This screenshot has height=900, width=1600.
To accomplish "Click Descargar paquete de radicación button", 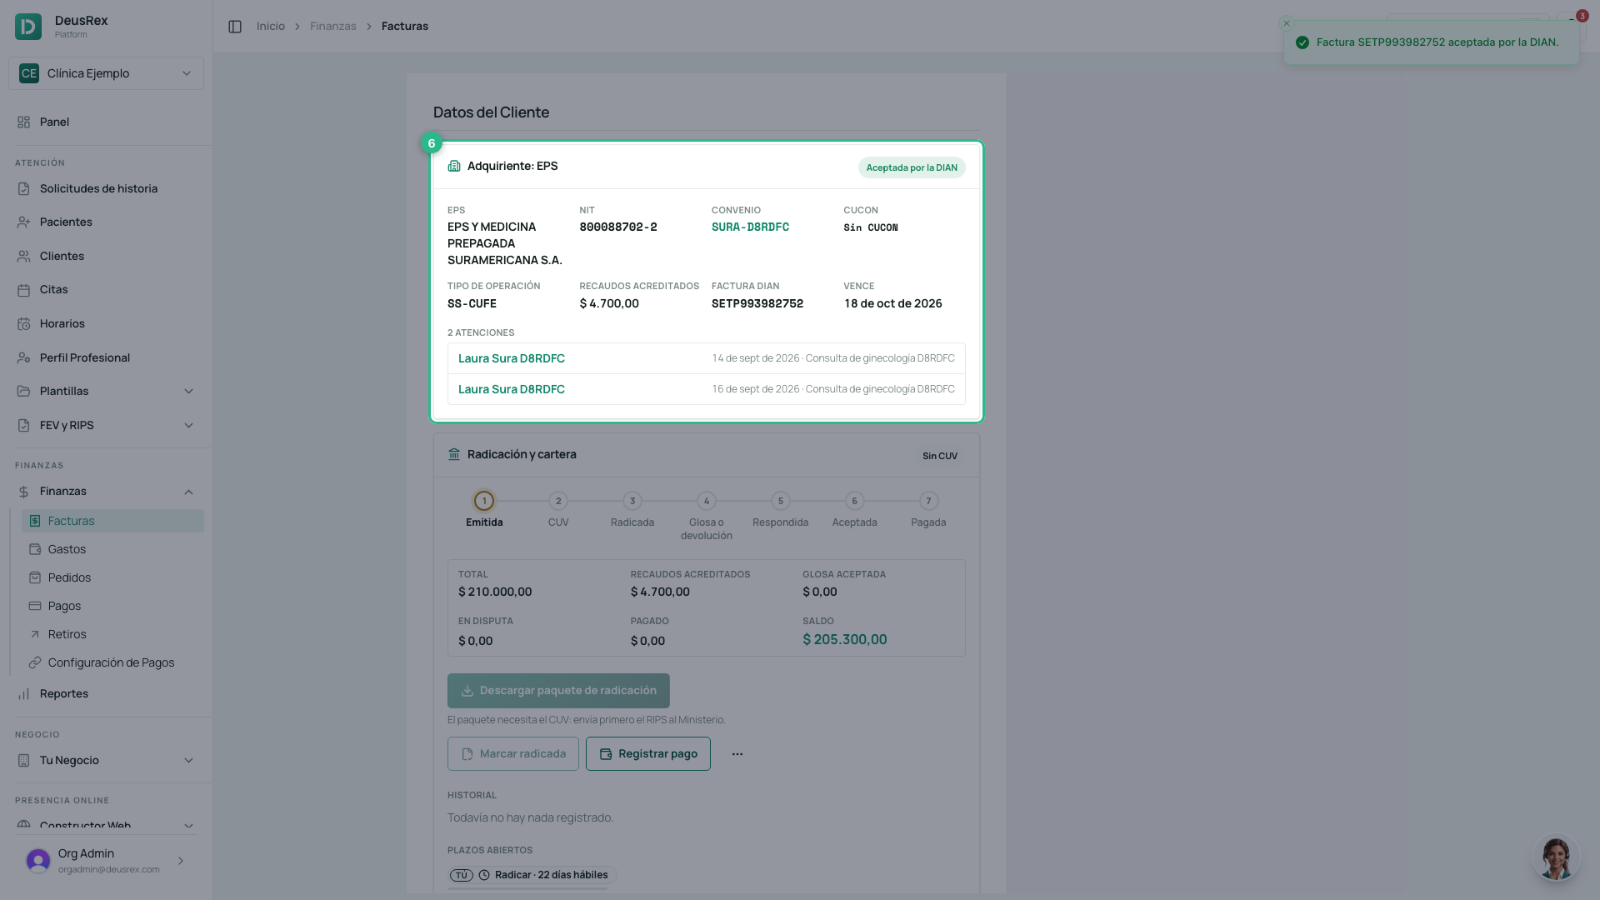I will [x=558, y=691].
